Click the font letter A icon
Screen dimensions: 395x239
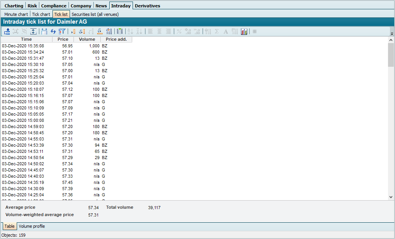point(226,31)
